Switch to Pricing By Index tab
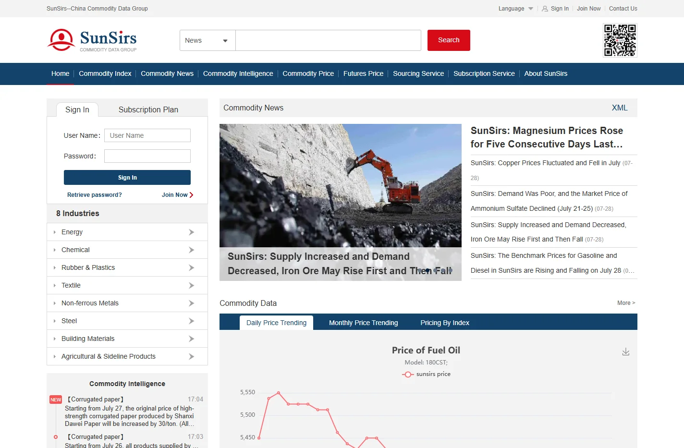Viewport: 684px width, 448px height. (x=445, y=323)
